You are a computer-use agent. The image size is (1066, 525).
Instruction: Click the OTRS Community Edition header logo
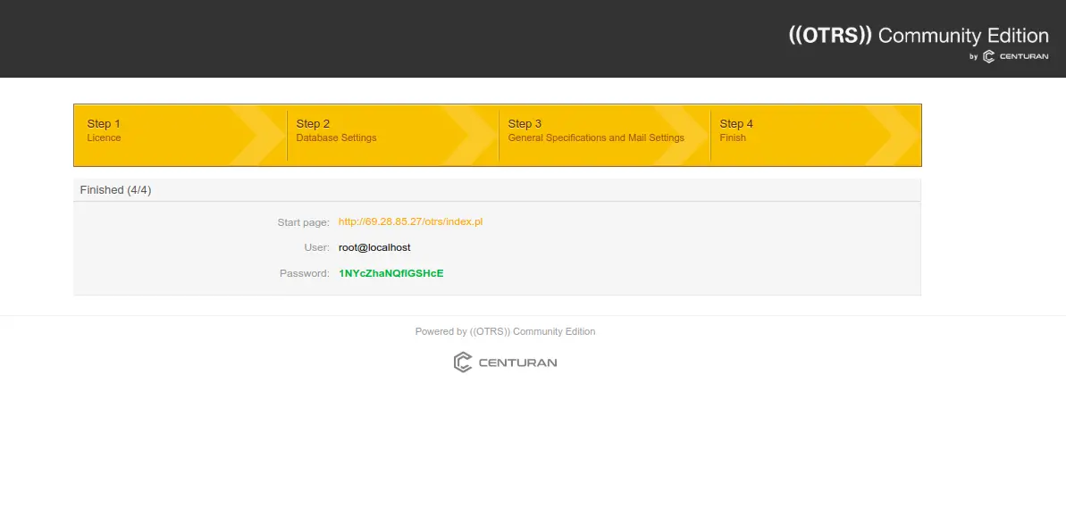(x=919, y=36)
